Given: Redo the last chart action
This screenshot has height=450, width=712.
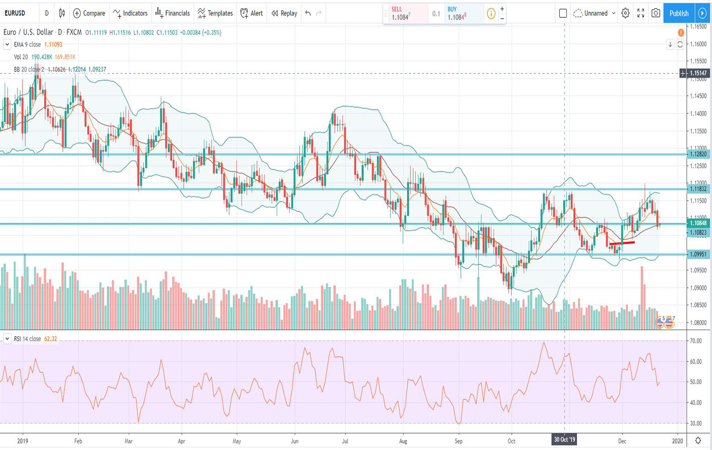Looking at the screenshot, I should coord(319,13).
